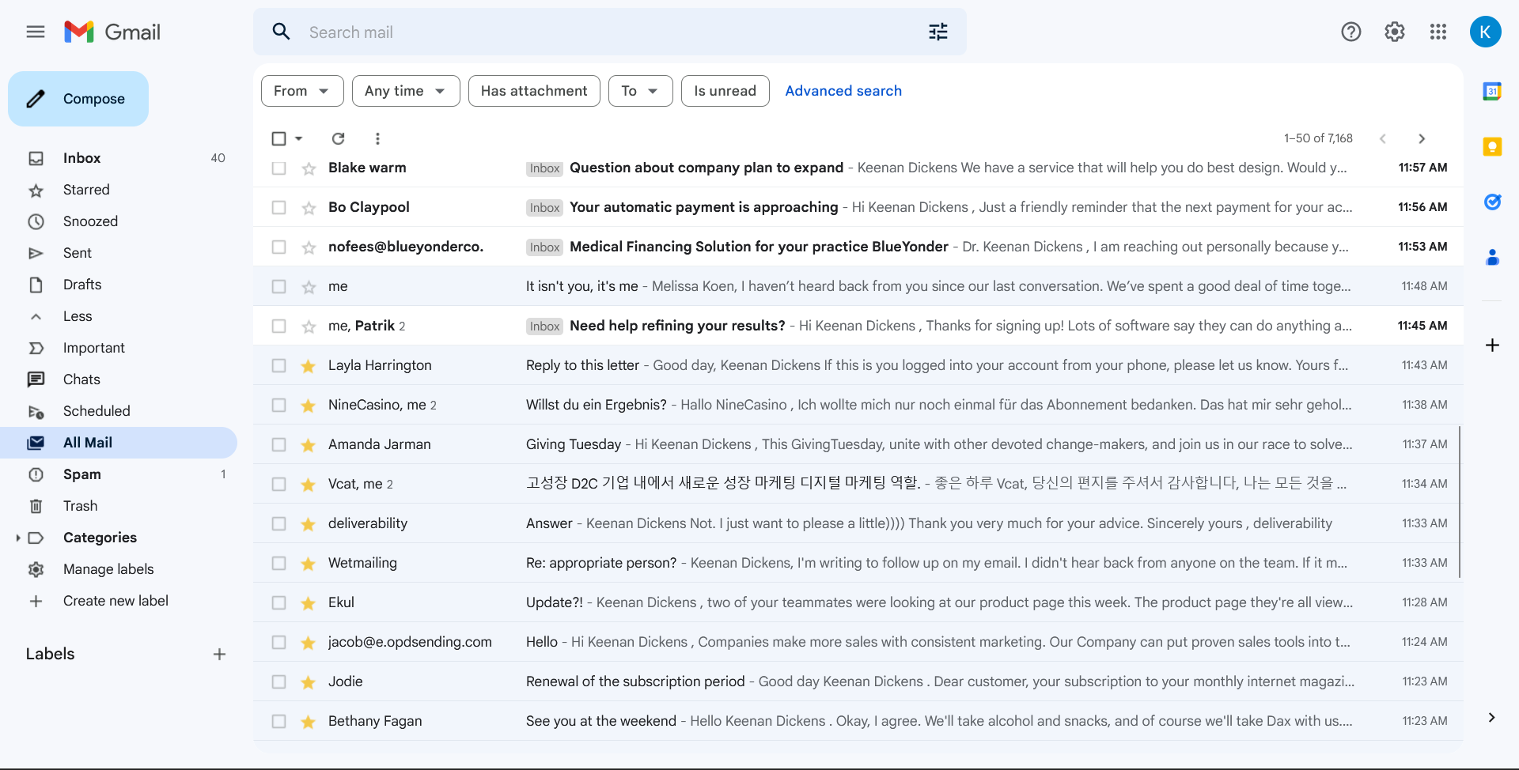
Task: Open the main menu hamburger icon
Action: click(36, 32)
